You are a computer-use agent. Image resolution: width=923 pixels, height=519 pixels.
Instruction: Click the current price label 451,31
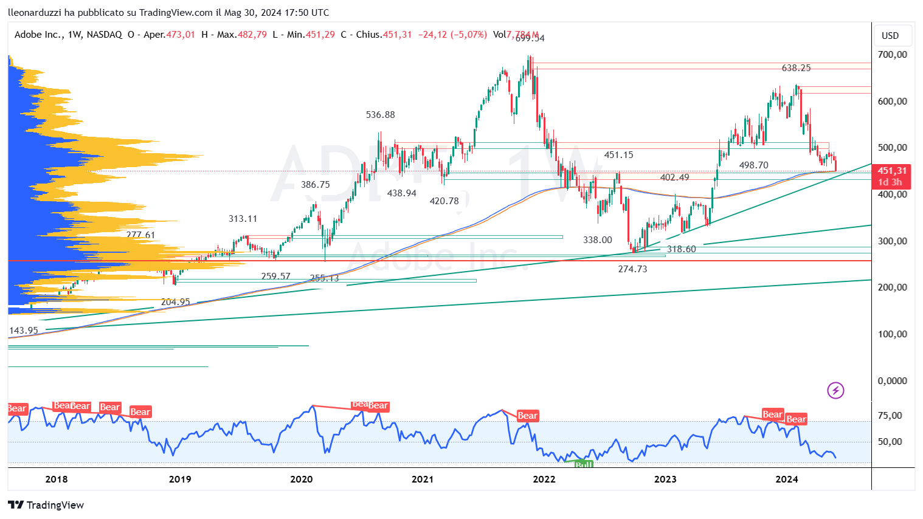[x=892, y=171]
